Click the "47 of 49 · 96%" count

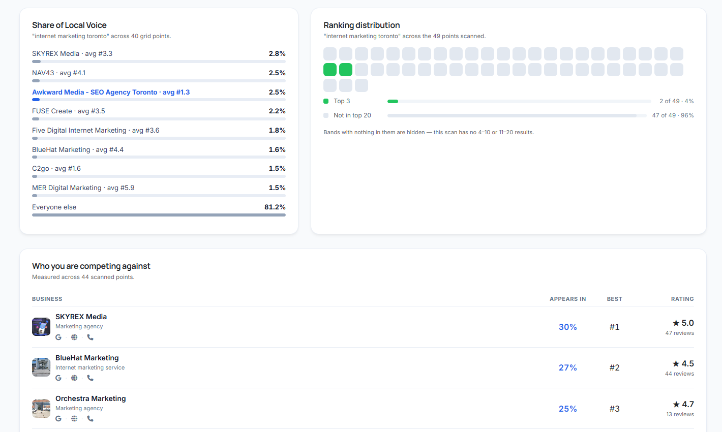(673, 115)
